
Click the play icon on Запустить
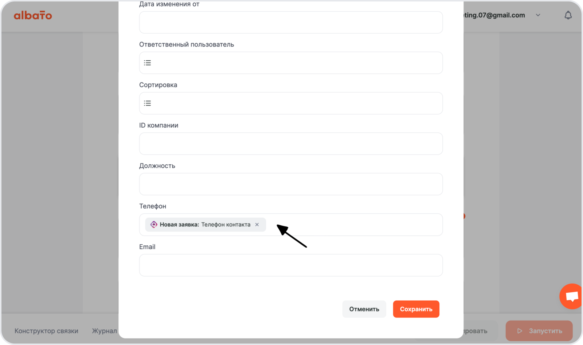click(520, 331)
